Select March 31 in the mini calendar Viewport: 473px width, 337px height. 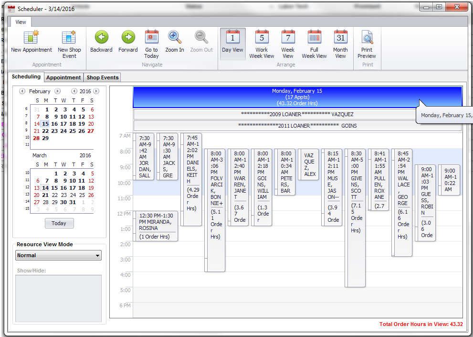pos(73,202)
